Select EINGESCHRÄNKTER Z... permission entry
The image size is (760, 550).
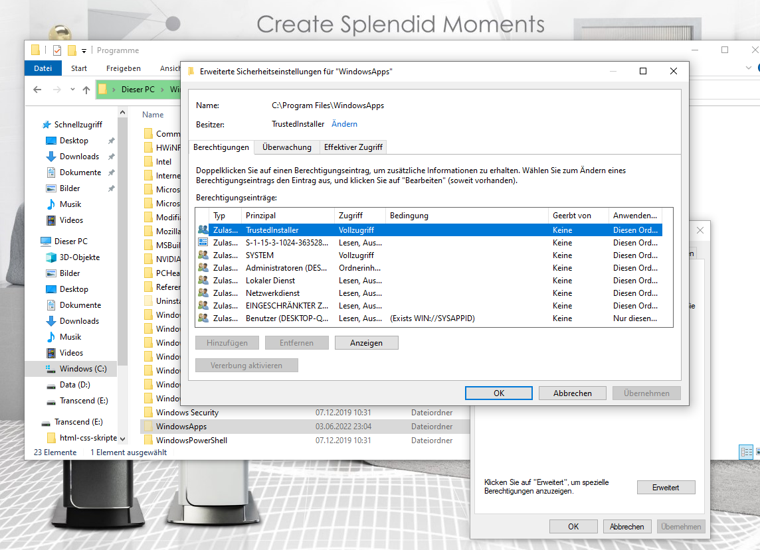click(429, 305)
